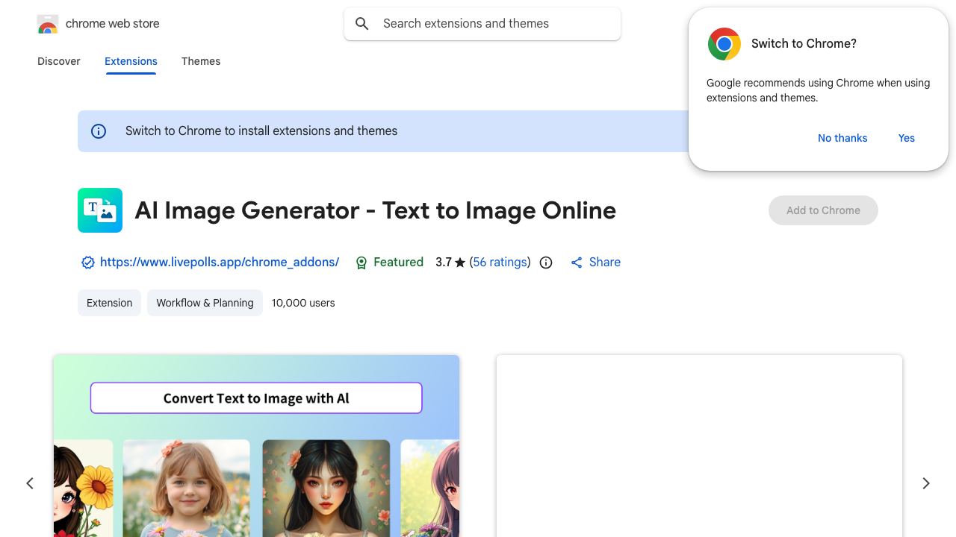Click the Workflow & Planning chip

click(205, 303)
